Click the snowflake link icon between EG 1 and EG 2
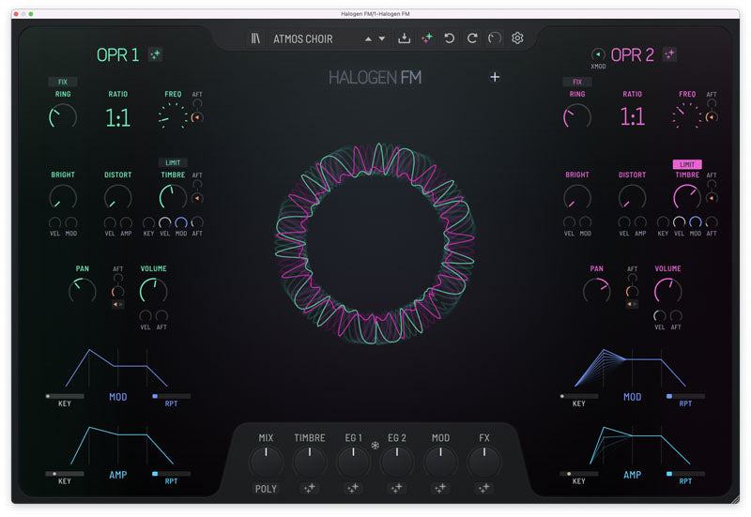This screenshot has height=517, width=751. [x=375, y=446]
